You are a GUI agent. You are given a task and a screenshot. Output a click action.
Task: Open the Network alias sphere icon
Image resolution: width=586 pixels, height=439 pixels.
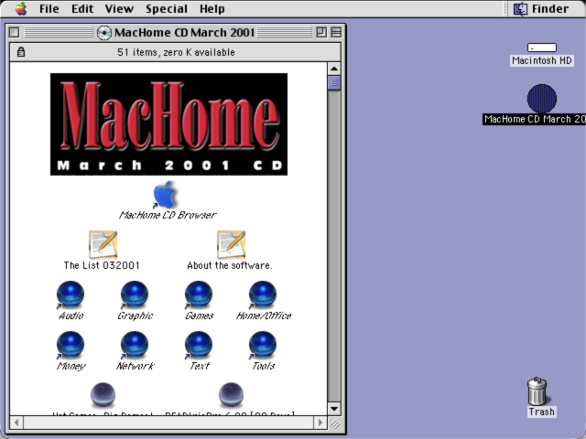(x=135, y=346)
